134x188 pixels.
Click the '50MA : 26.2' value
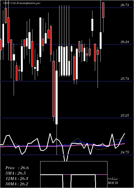tap(17, 184)
